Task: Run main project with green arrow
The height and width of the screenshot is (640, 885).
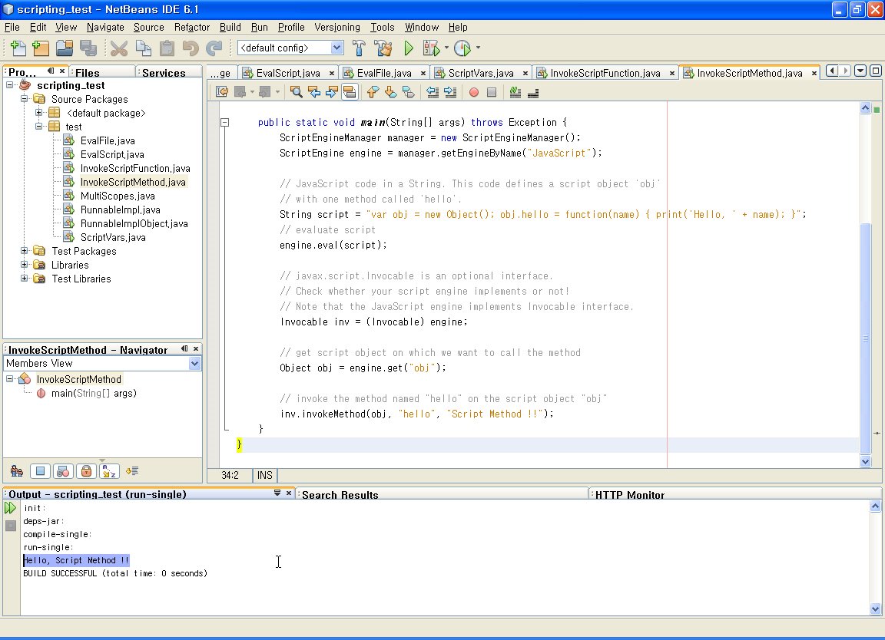Action: click(x=409, y=48)
